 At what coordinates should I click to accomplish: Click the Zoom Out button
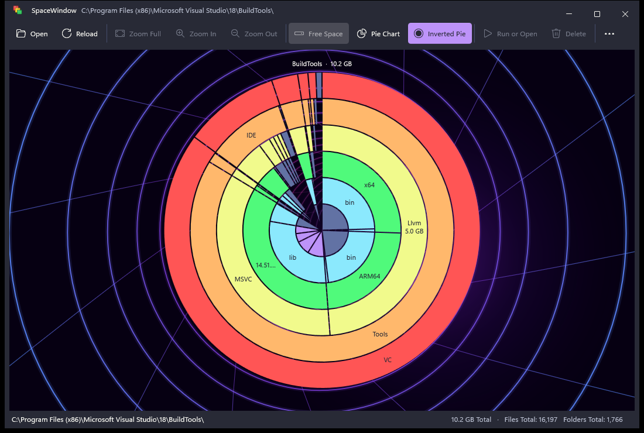[254, 34]
